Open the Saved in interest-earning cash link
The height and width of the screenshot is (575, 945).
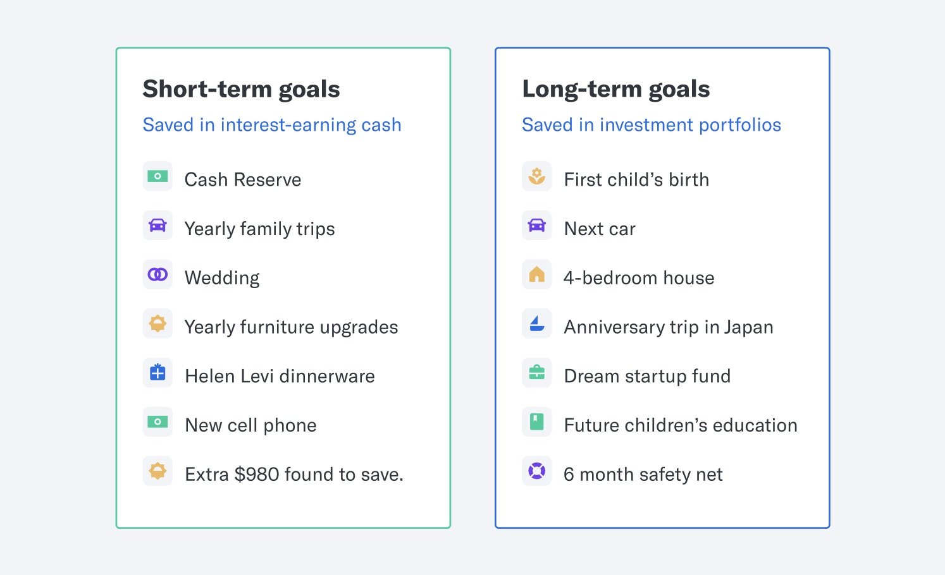(x=272, y=125)
